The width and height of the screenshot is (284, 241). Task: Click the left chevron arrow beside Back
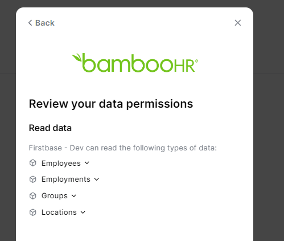click(x=30, y=23)
